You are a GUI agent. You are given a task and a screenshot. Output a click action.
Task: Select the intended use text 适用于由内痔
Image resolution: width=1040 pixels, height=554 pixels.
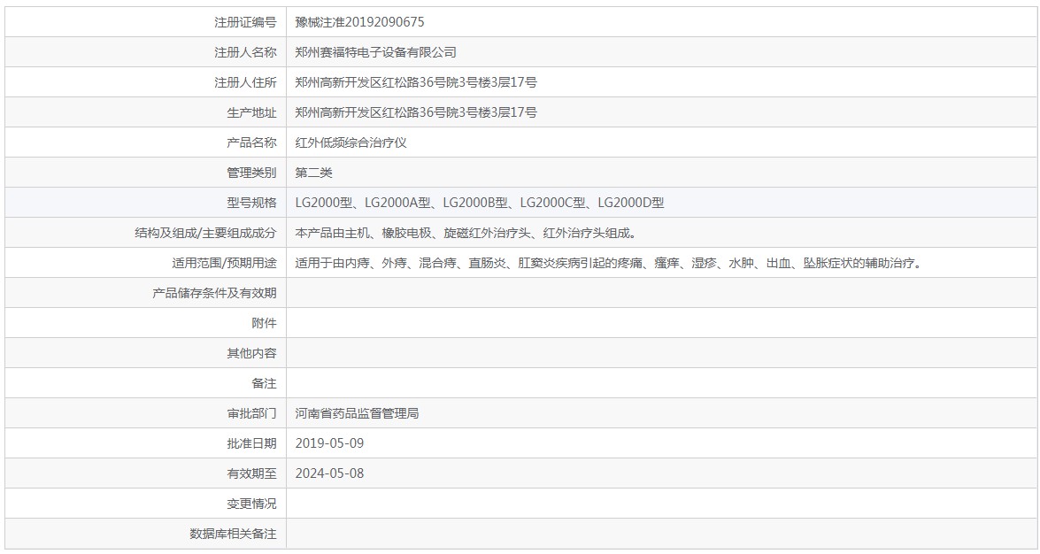click(x=332, y=264)
